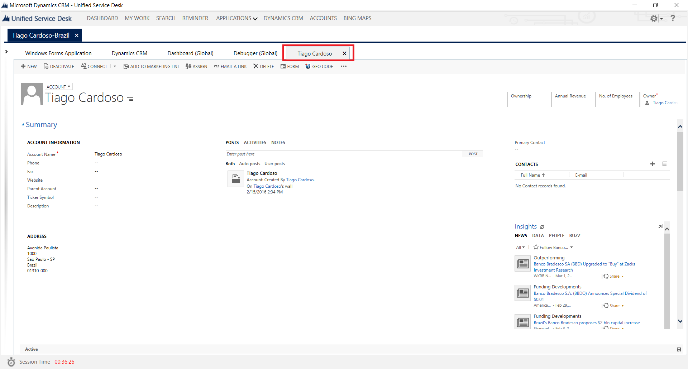
Task: Click the plus icon to add contact
Action: click(x=653, y=164)
